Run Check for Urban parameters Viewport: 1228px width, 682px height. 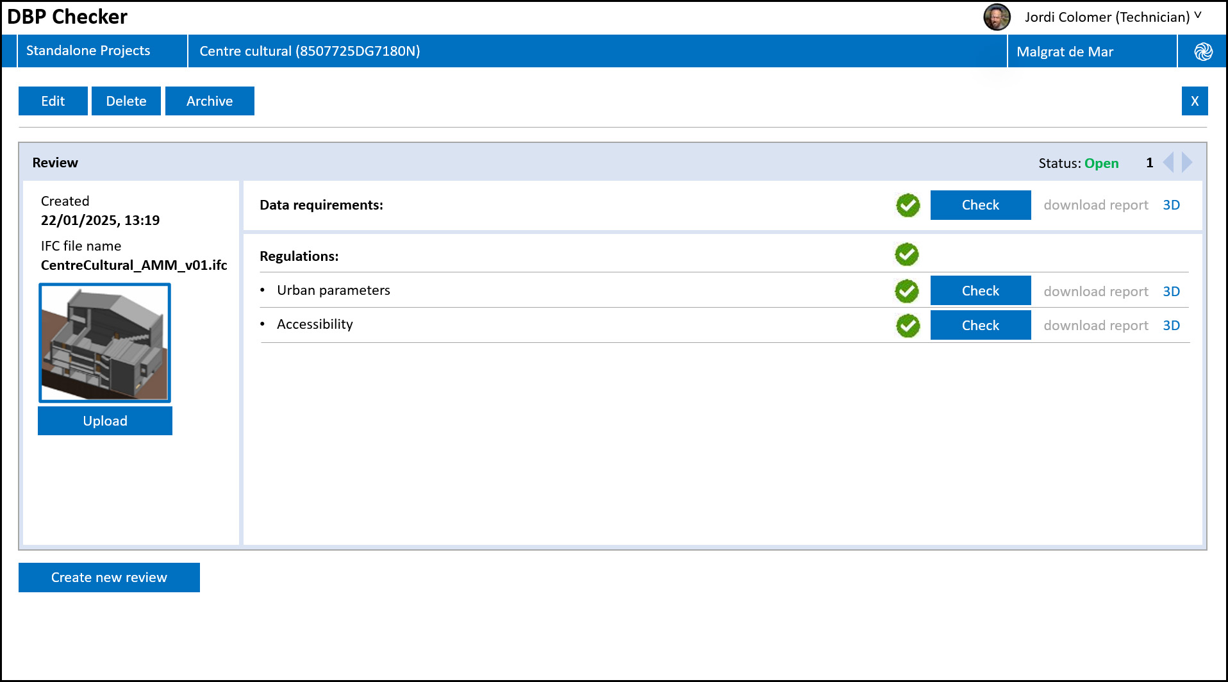980,291
